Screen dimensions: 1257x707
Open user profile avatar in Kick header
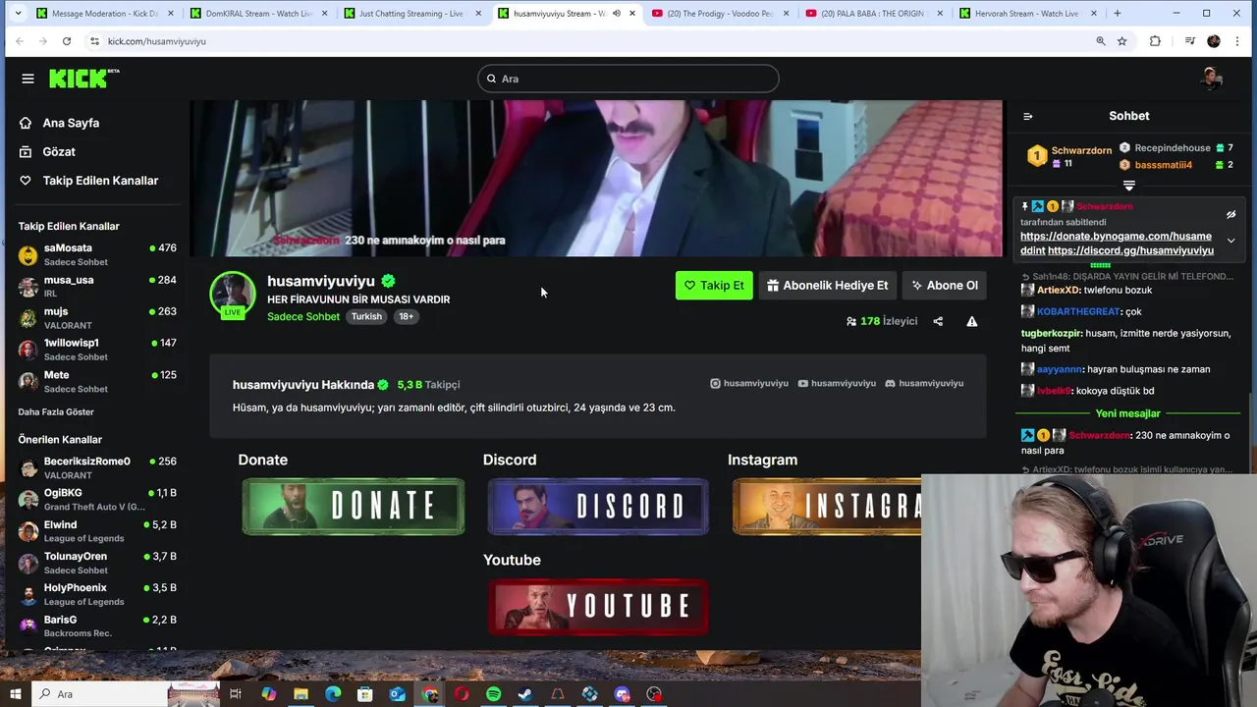[x=1211, y=79]
